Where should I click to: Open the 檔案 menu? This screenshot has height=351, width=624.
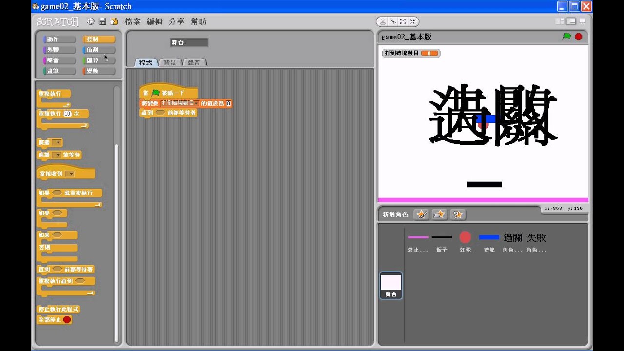(x=133, y=21)
